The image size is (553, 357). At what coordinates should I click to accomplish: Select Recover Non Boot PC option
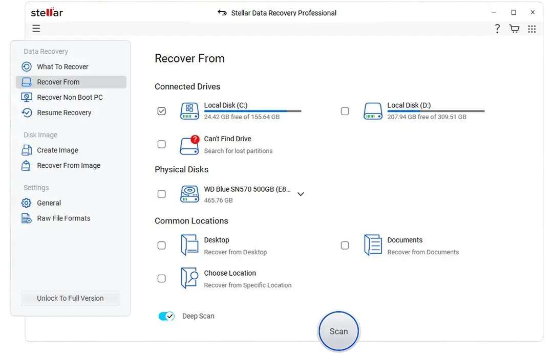pyautogui.click(x=70, y=97)
